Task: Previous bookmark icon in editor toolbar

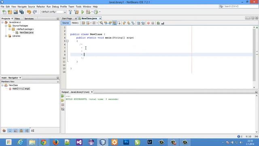Action: 124,23
